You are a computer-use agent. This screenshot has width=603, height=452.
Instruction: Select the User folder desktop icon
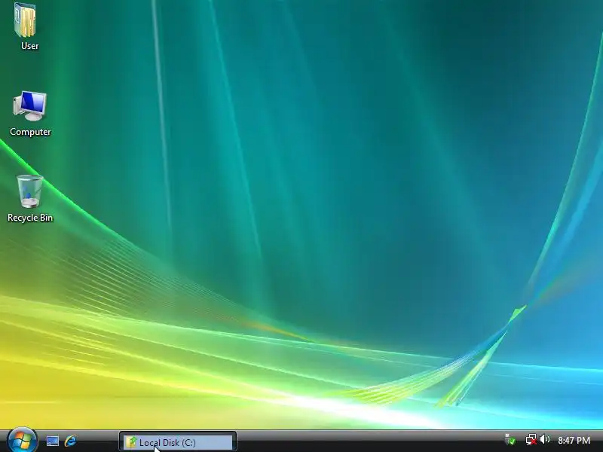pos(27,26)
